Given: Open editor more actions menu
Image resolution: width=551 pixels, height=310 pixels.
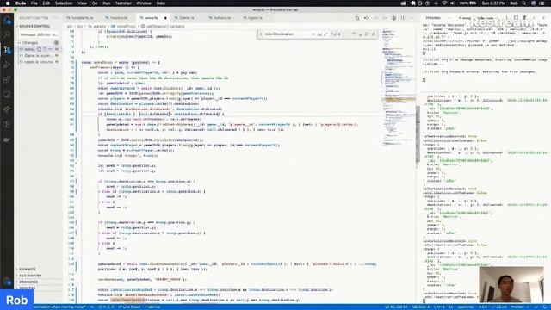Looking at the screenshot, I should tap(412, 17).
